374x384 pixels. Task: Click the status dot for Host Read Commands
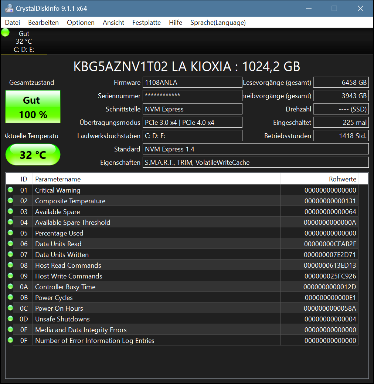pos(10,265)
